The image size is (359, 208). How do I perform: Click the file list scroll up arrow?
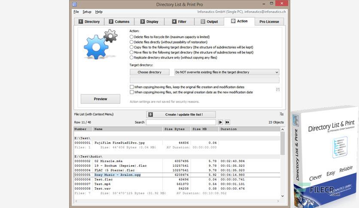[x=283, y=129]
